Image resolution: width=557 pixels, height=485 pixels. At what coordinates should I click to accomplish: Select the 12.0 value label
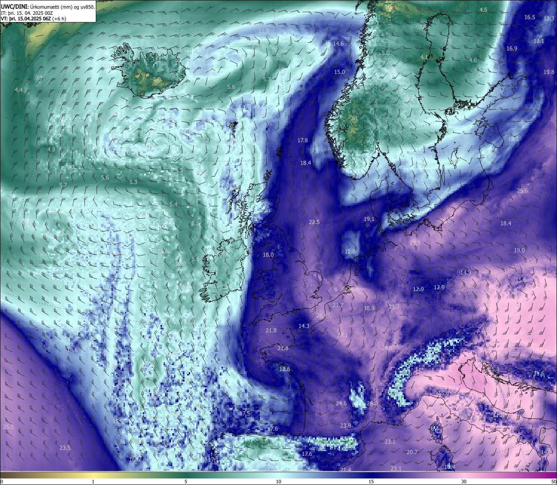point(350,251)
